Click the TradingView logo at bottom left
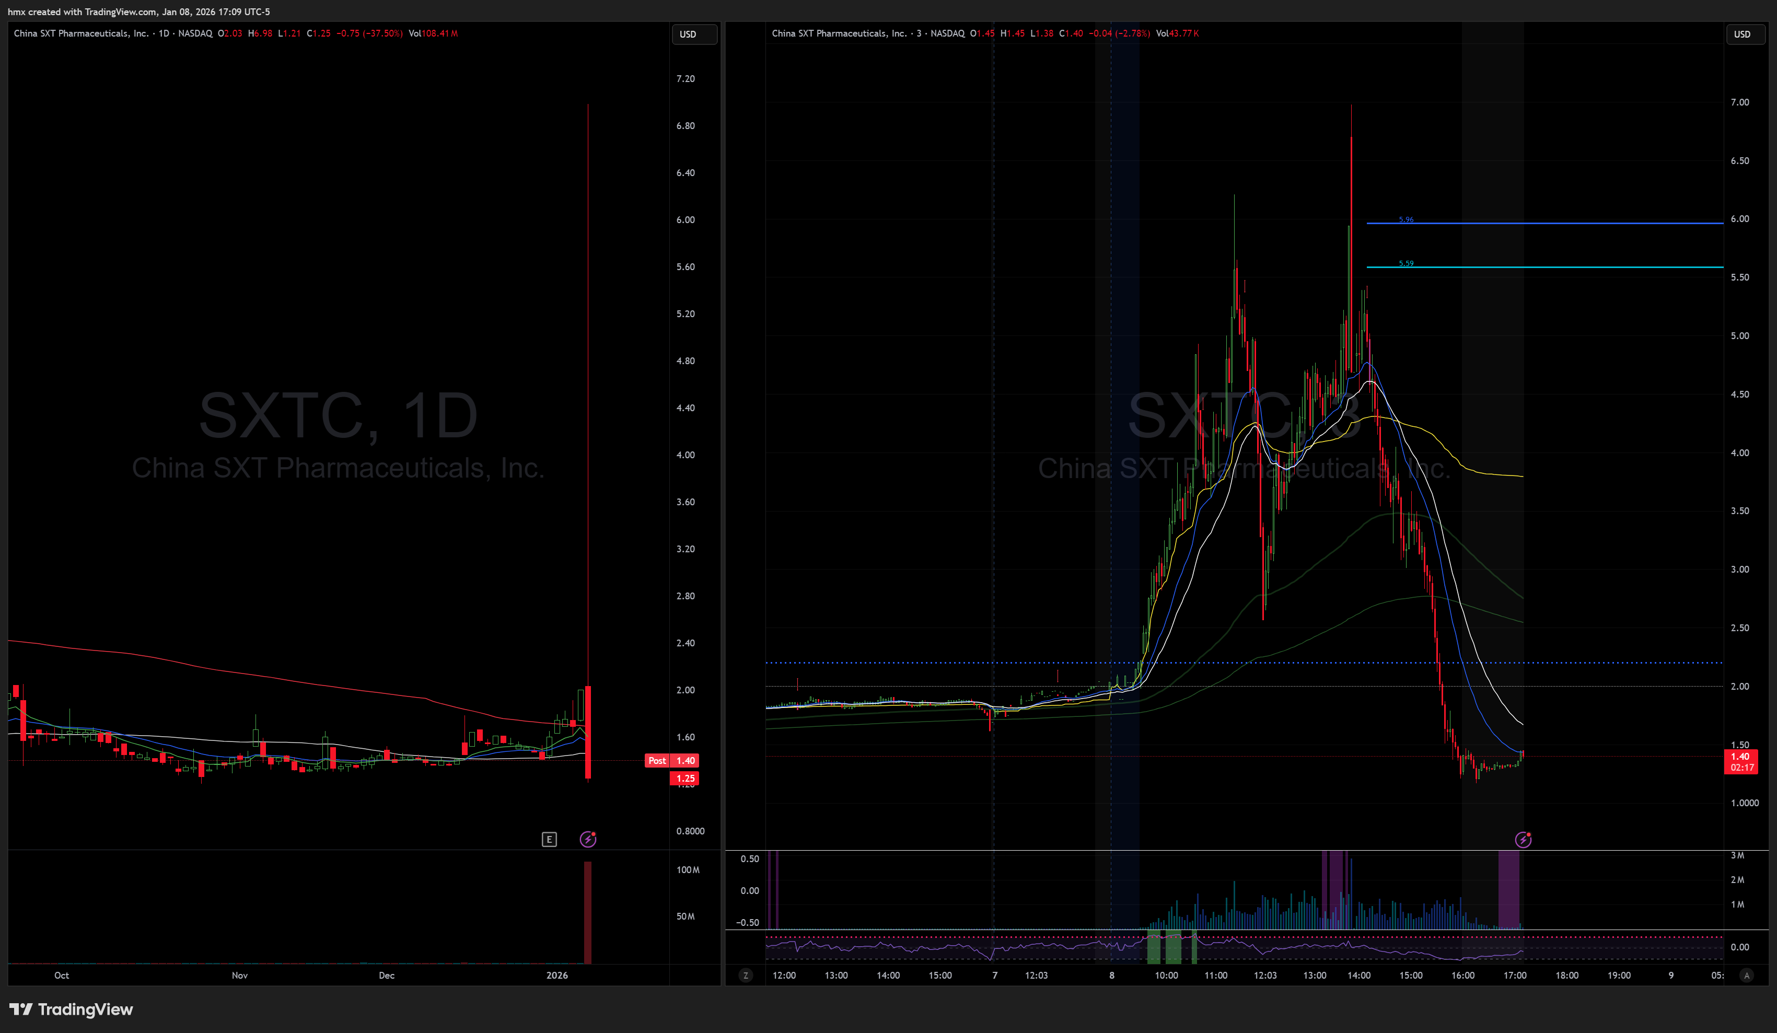 tap(71, 1009)
